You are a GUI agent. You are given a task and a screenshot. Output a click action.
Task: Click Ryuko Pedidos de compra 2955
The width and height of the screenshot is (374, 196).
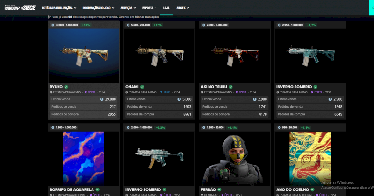tap(84, 114)
